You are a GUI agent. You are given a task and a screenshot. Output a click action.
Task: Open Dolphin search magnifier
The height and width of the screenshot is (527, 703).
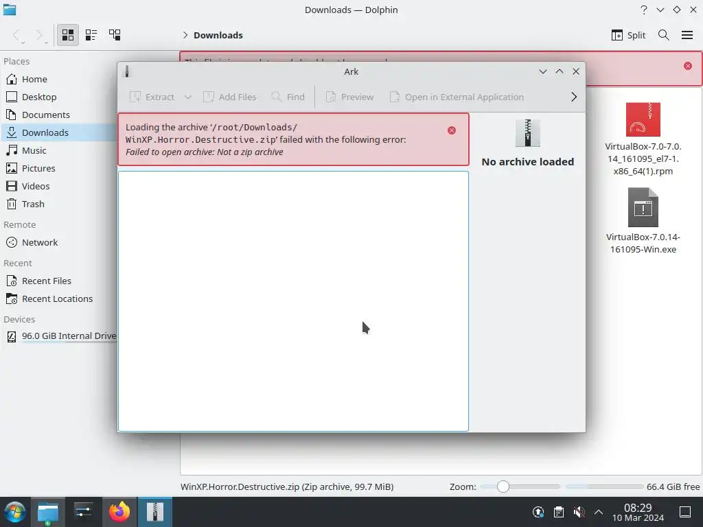[664, 35]
